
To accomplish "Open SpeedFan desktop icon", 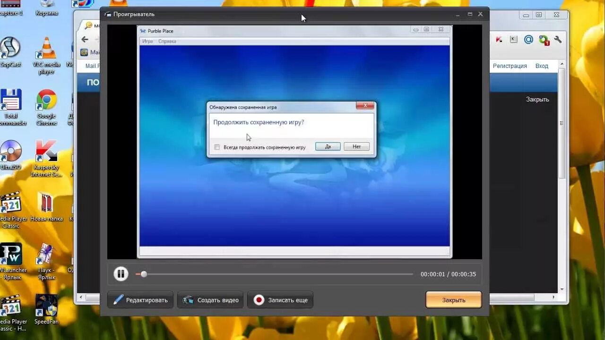I will 46,310.
